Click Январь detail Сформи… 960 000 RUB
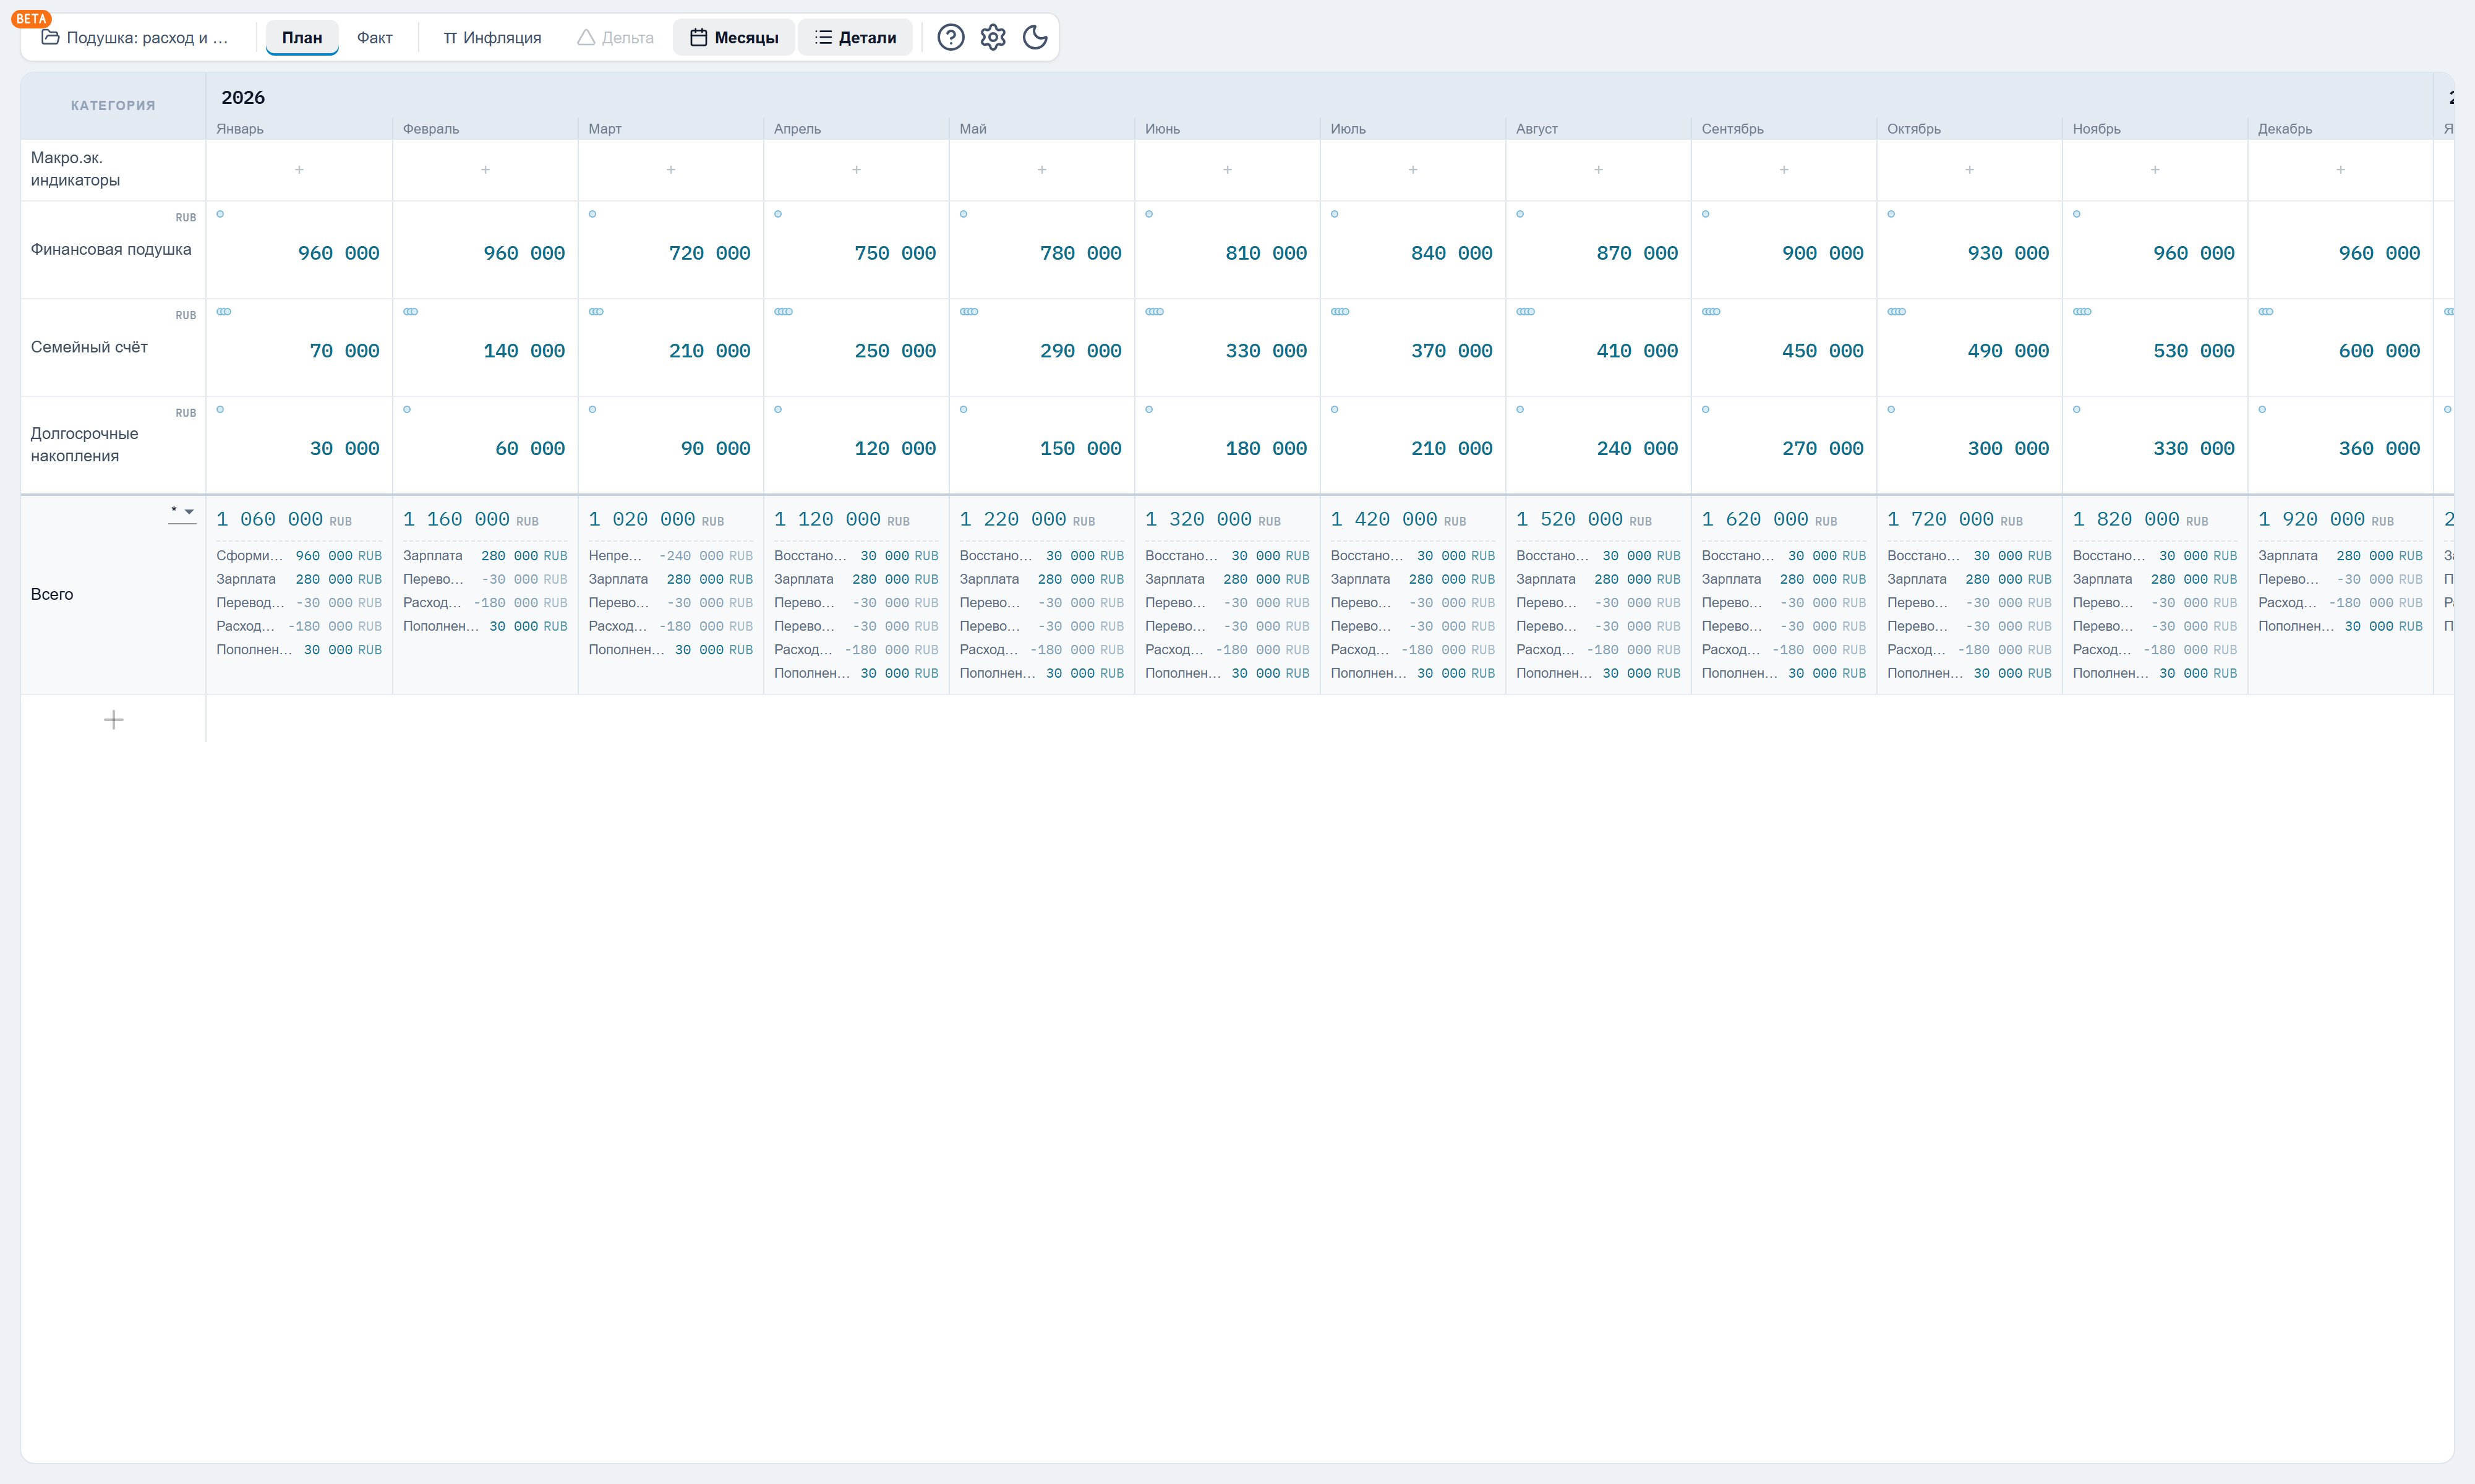This screenshot has height=1484, width=2475. [x=299, y=556]
